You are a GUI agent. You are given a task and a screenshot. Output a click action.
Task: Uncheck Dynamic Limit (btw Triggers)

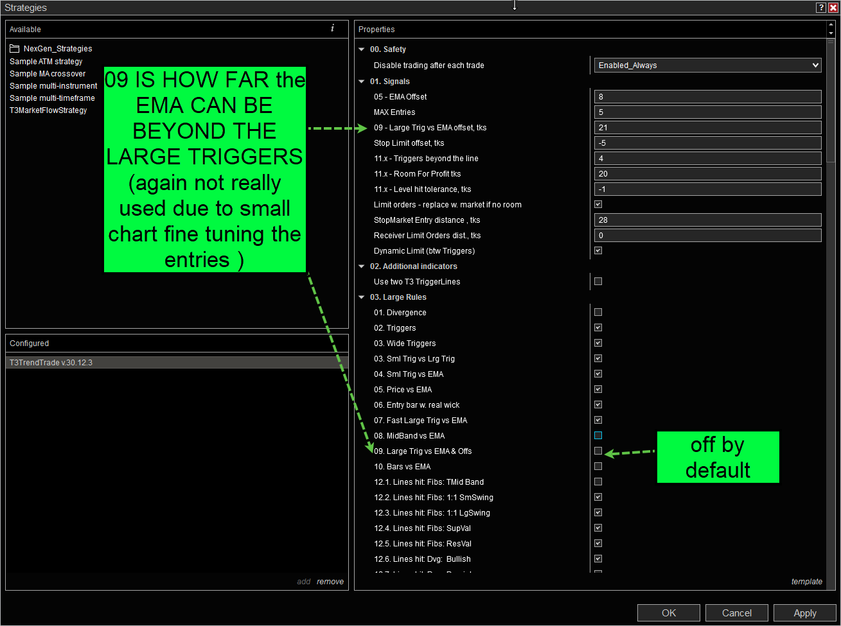click(598, 251)
